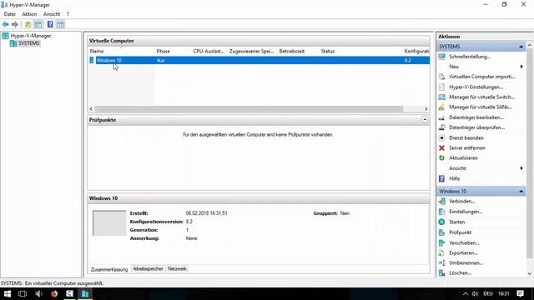Click the Umbenennen icon
534x300 pixels.
click(x=441, y=263)
